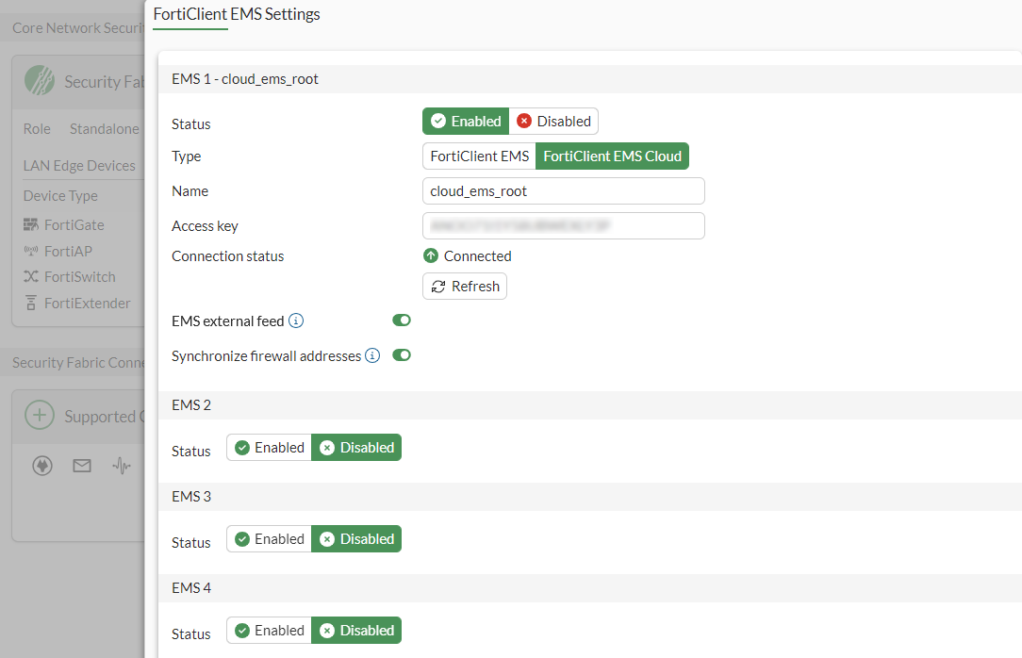
Task: Click the Synchronize firewall addresses info icon
Action: [x=372, y=356]
